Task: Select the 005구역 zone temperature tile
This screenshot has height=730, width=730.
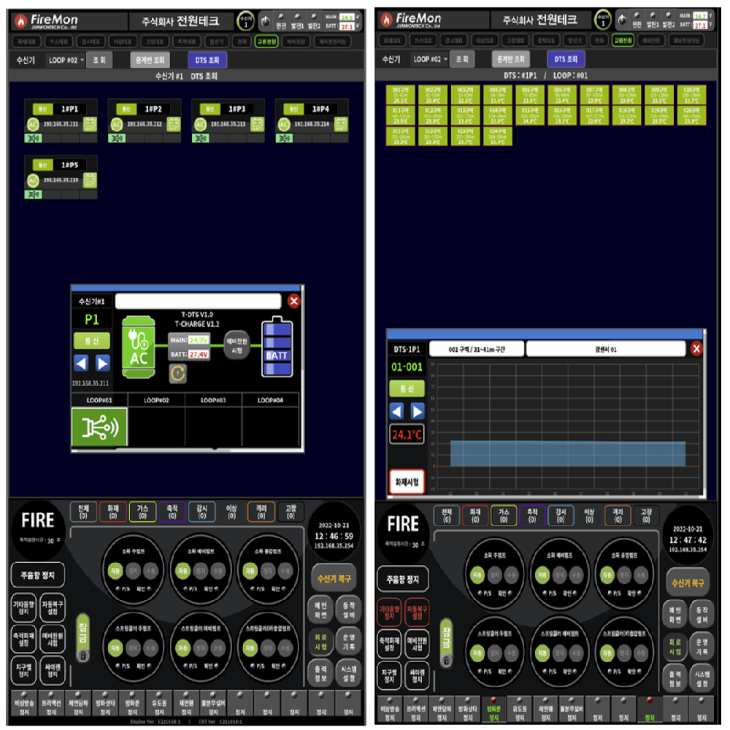Action: point(530,95)
